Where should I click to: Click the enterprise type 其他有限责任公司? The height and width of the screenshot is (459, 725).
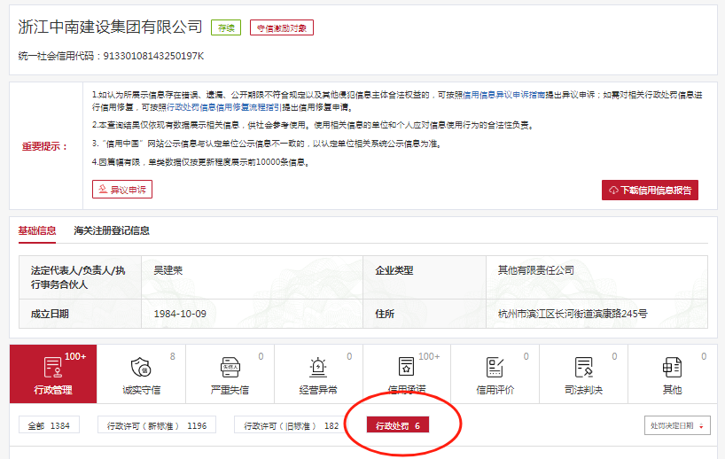[x=536, y=270]
